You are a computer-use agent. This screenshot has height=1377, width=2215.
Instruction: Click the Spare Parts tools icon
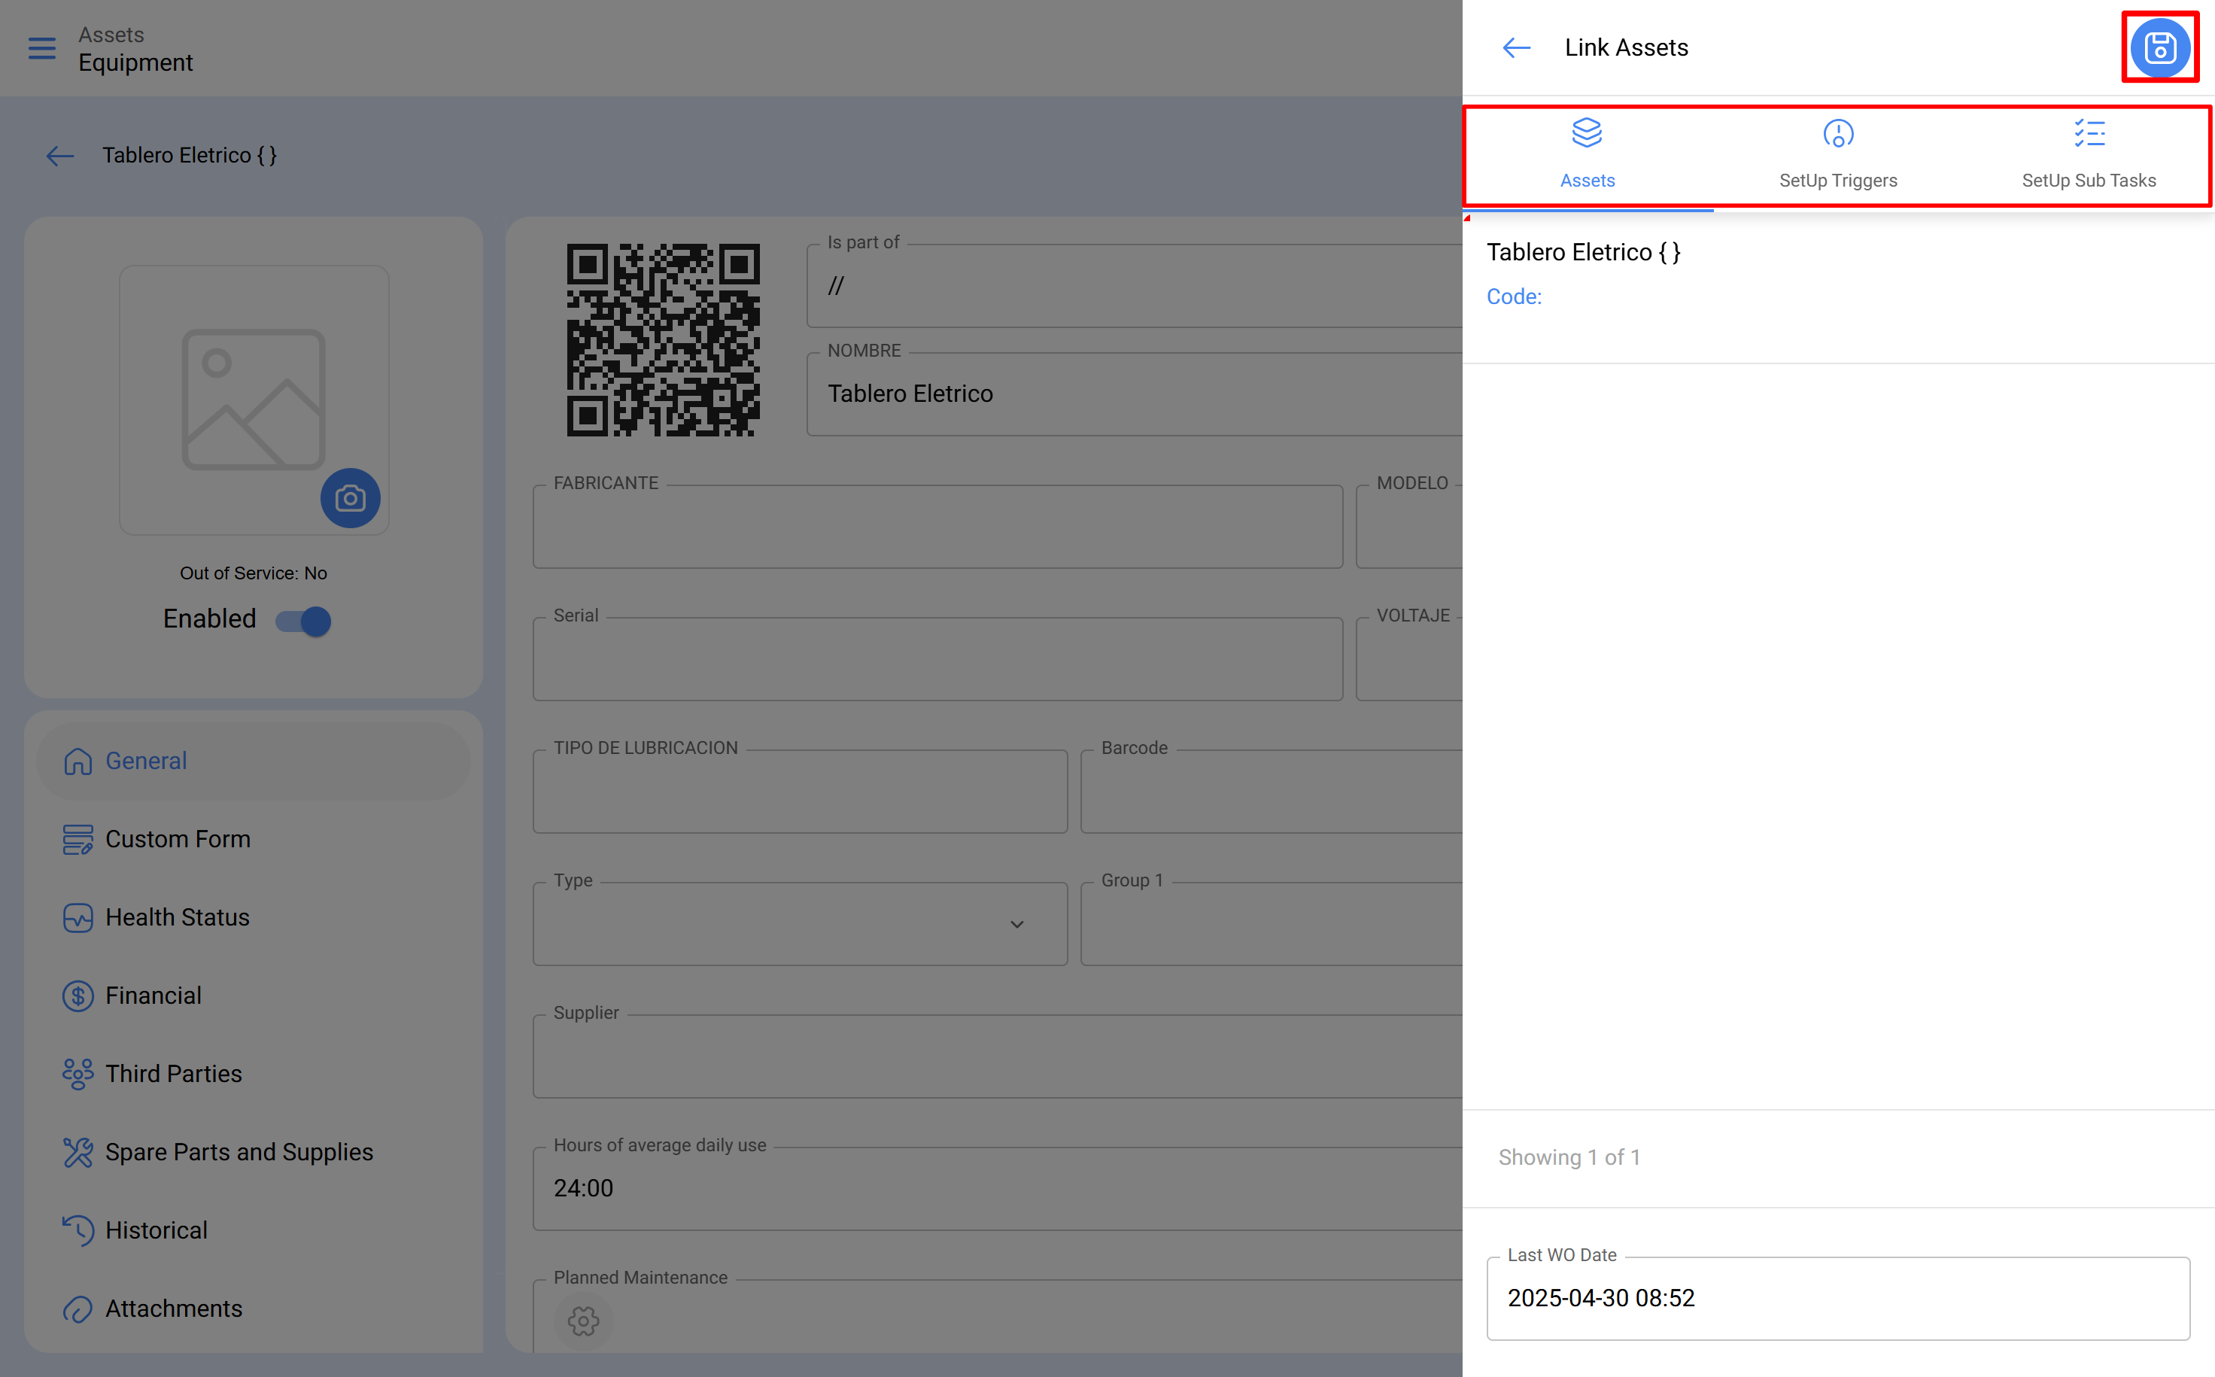(x=78, y=1153)
